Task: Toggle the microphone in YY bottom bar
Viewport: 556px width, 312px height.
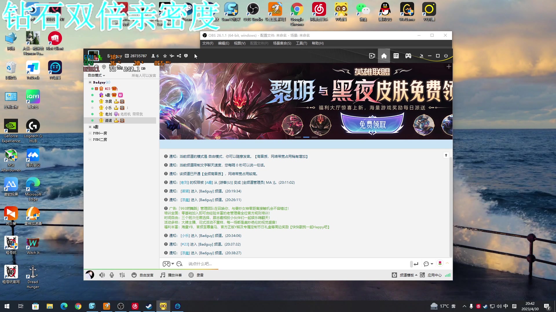Action: tap(112, 275)
